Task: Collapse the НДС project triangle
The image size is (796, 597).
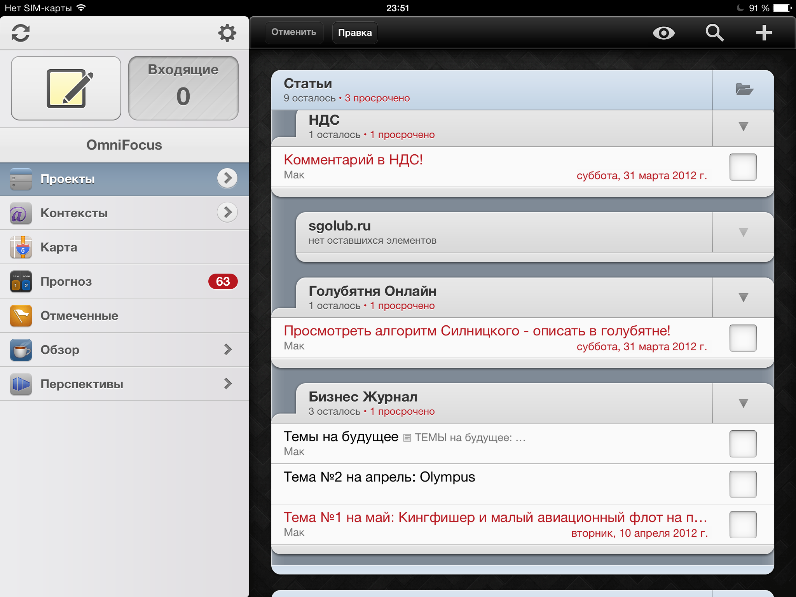Action: tap(743, 127)
